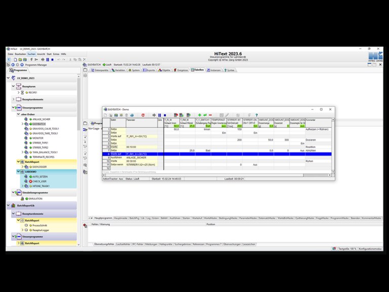Click the Textgröße 100 % status entry

tap(347, 248)
